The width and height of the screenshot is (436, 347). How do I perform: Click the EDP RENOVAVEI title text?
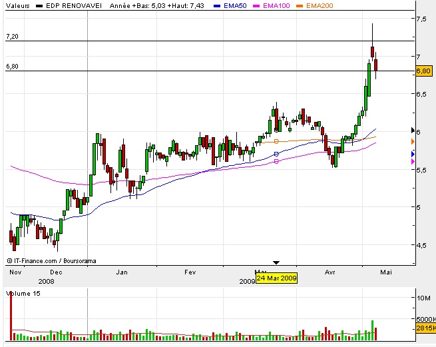pyautogui.click(x=74, y=5)
